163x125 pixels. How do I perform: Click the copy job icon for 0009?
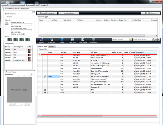point(45,90)
